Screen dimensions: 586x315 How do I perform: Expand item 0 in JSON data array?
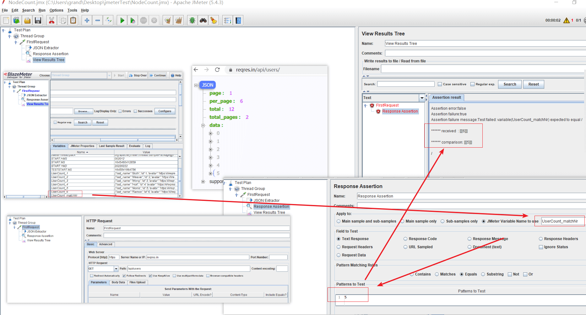211,134
